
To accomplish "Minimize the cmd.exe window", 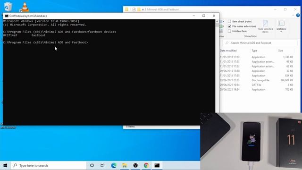I will click(194, 16).
